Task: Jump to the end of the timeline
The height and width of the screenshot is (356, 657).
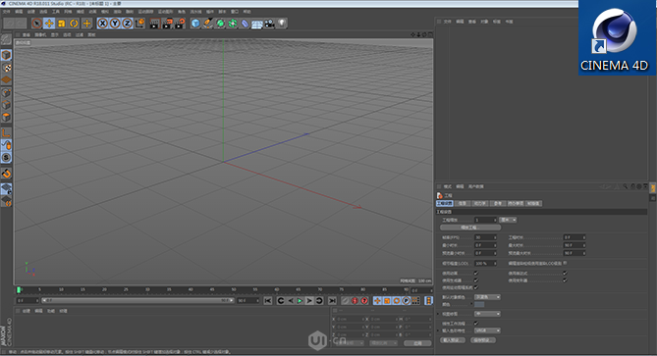Action: [332, 300]
